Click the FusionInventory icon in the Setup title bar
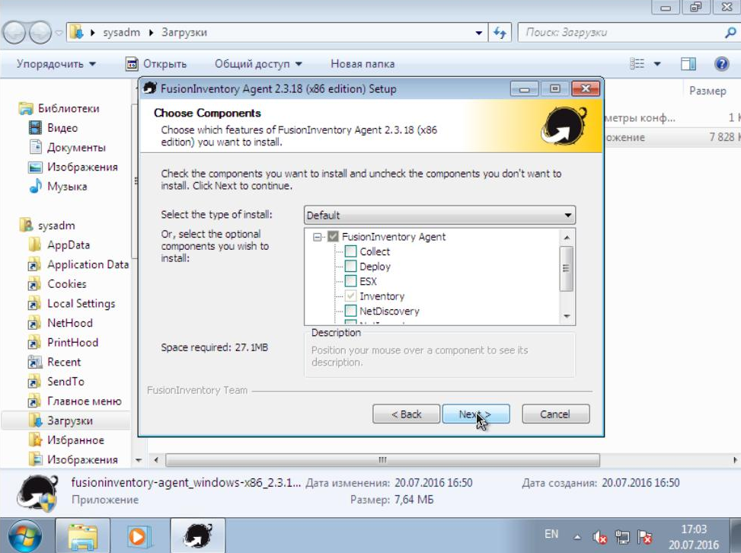 click(x=150, y=88)
